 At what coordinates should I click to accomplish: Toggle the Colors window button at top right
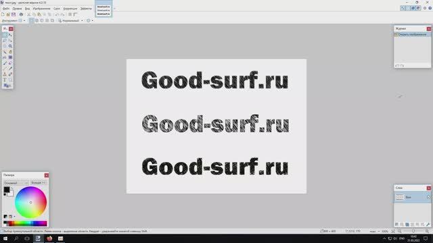pyautogui.click(x=418, y=8)
